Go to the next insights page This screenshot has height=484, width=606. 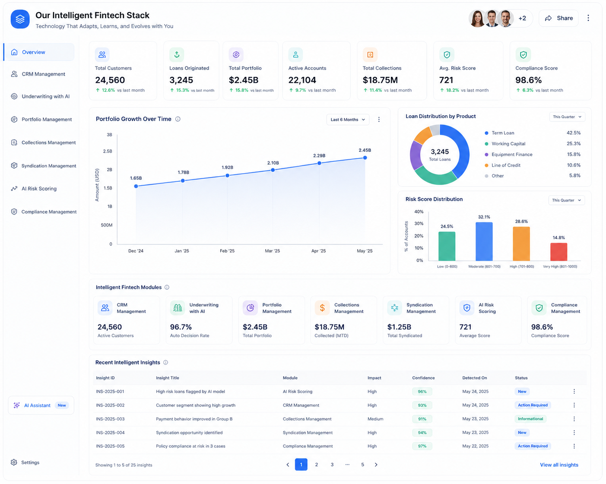point(376,465)
